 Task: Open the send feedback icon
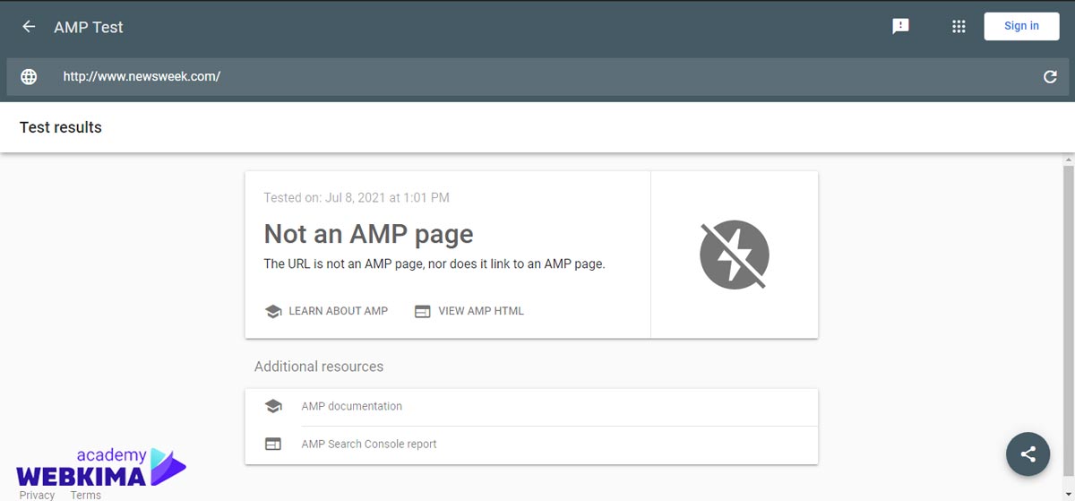901,27
